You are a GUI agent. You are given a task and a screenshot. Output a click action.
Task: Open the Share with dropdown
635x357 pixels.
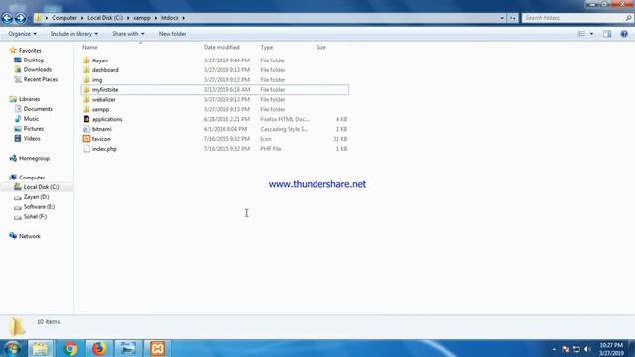(128, 34)
